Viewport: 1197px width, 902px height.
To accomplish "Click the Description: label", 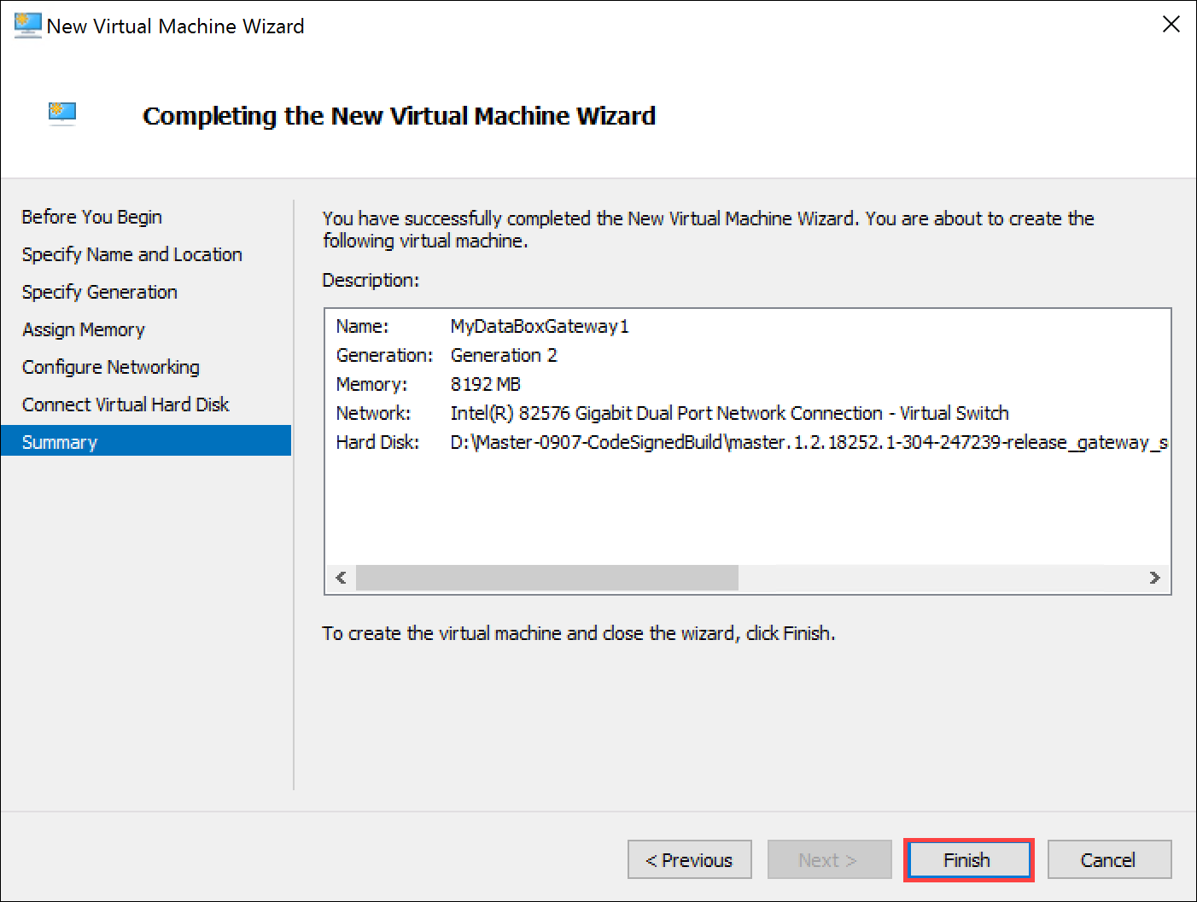I will pyautogui.click(x=371, y=280).
